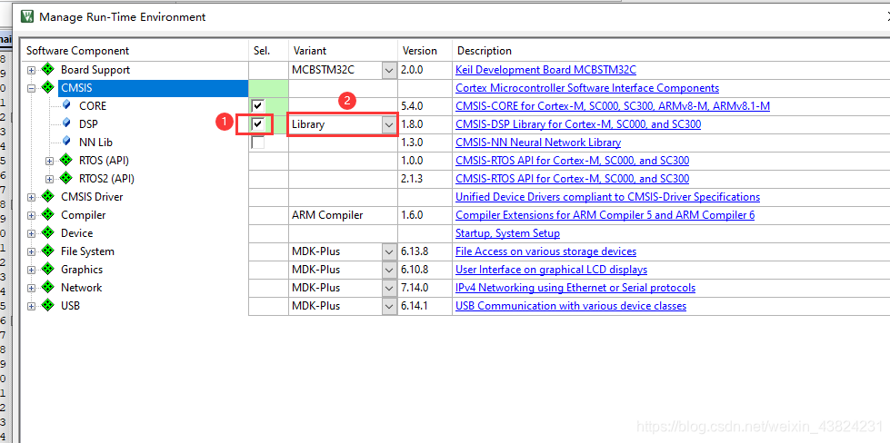This screenshot has width=890, height=443.
Task: Open the MCBSTM32C variant dropdown
Action: pyautogui.click(x=389, y=70)
